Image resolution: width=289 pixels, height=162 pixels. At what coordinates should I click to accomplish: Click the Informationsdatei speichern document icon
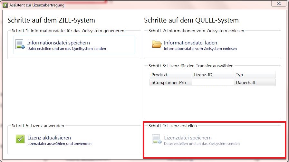[20, 44]
